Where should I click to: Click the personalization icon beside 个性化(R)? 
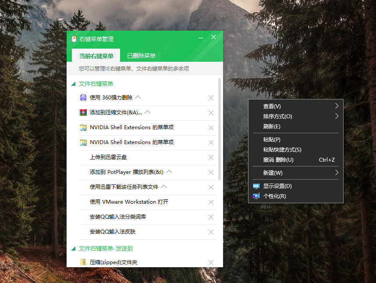tap(256, 196)
